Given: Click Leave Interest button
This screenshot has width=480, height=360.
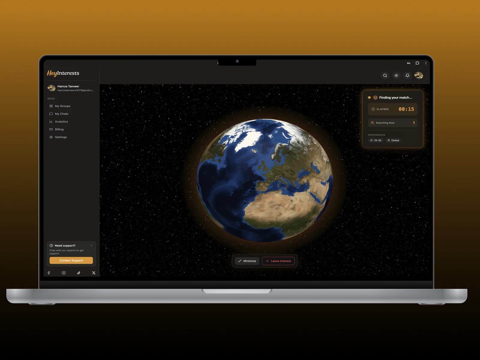Looking at the screenshot, I should (x=278, y=261).
